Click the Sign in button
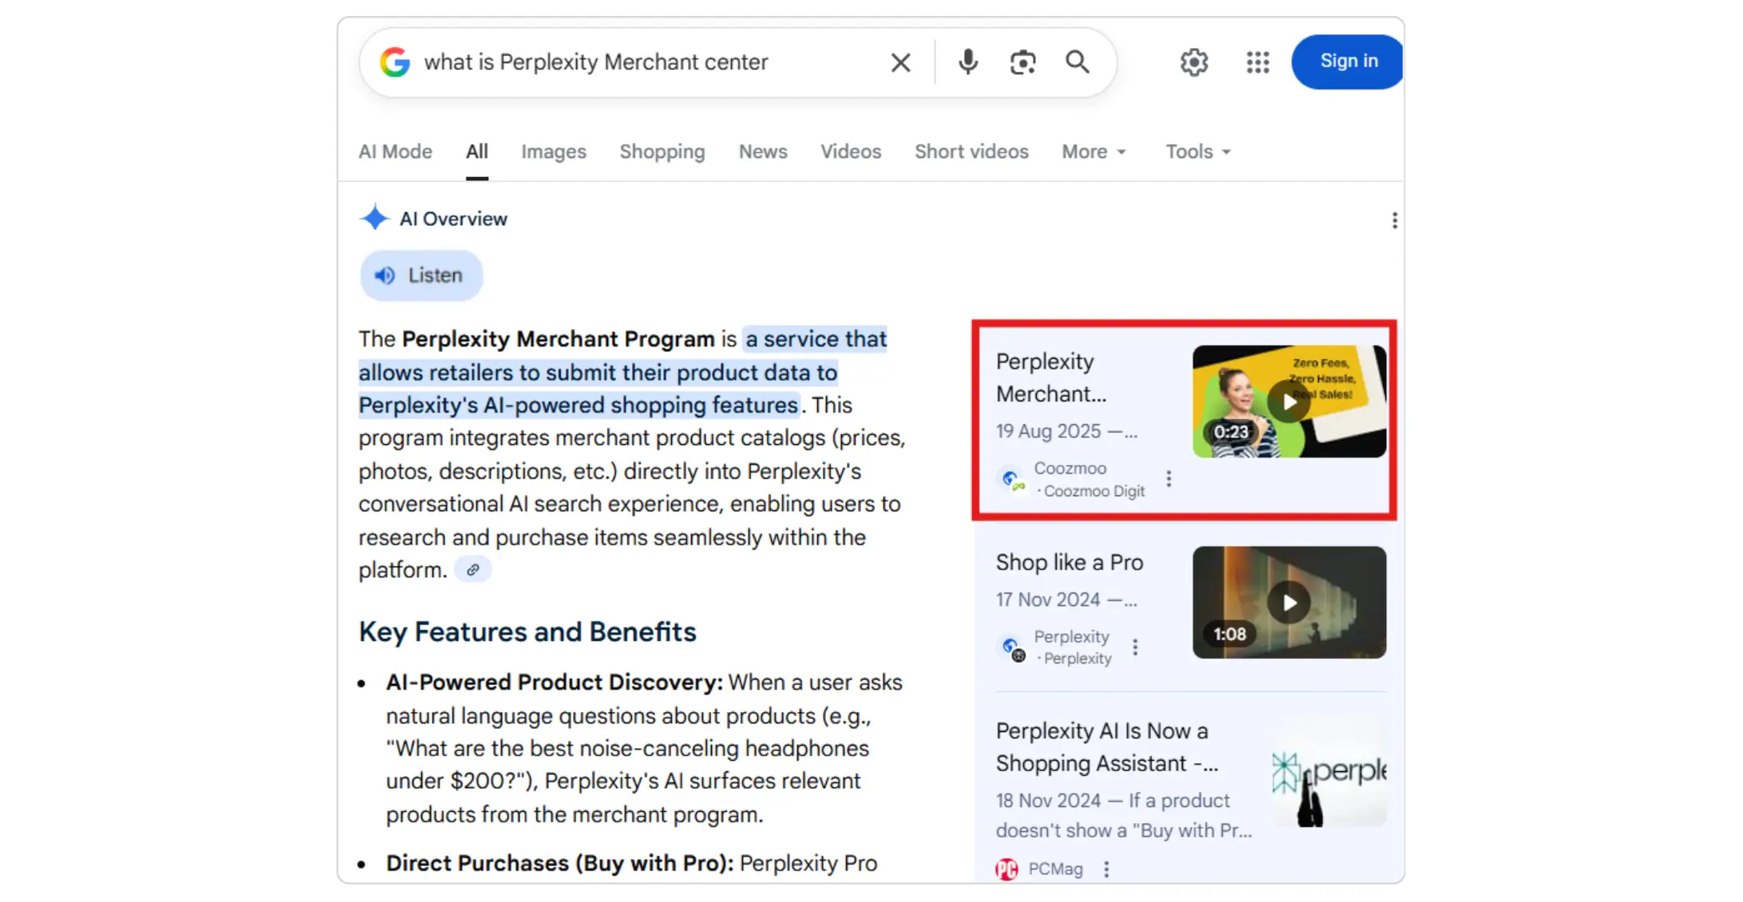The width and height of the screenshot is (1743, 902). (1348, 61)
